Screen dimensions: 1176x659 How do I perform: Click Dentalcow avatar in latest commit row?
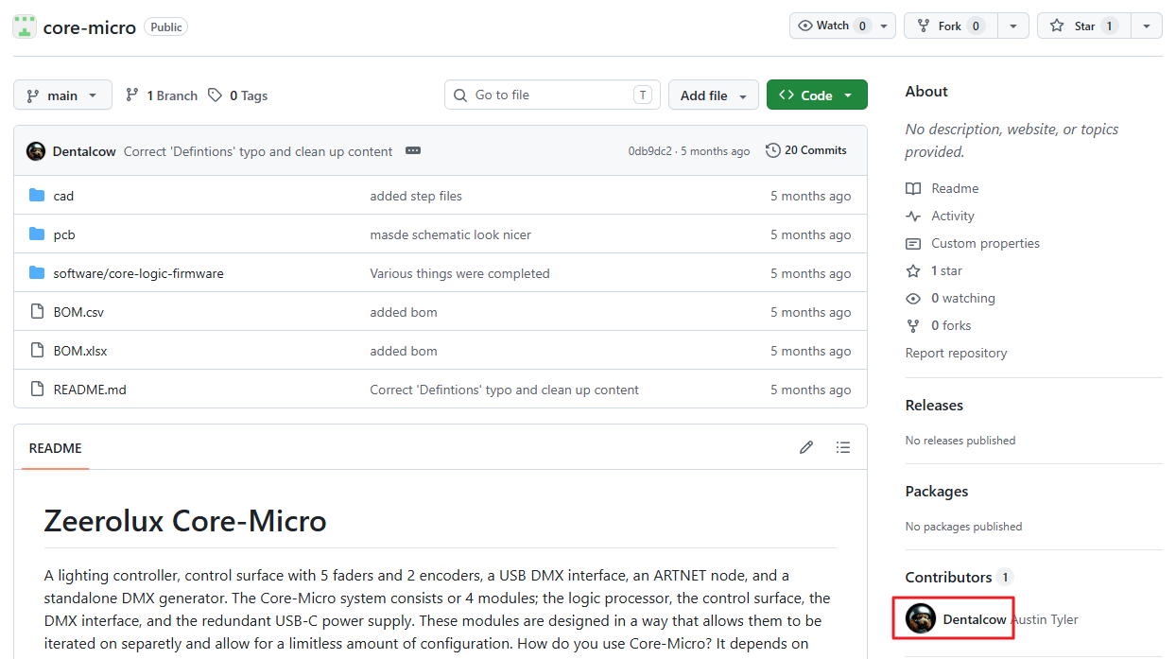(36, 151)
